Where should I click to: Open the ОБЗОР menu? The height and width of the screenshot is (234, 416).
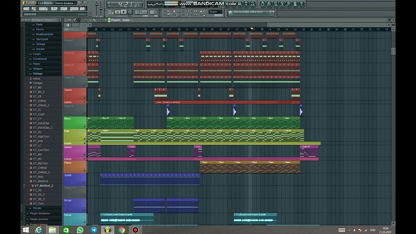[x=54, y=9]
